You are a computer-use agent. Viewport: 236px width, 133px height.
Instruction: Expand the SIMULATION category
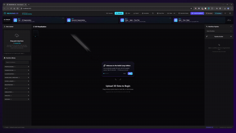(17, 92)
